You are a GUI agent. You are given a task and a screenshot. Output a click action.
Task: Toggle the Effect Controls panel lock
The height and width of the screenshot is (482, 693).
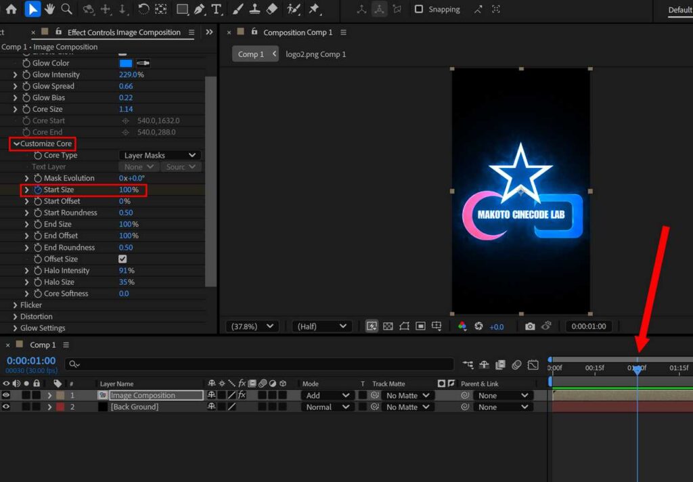click(x=58, y=31)
